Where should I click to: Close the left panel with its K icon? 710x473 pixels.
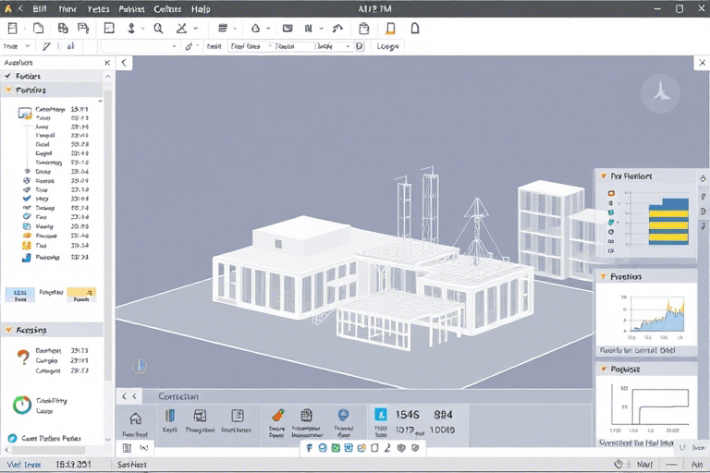(x=107, y=63)
